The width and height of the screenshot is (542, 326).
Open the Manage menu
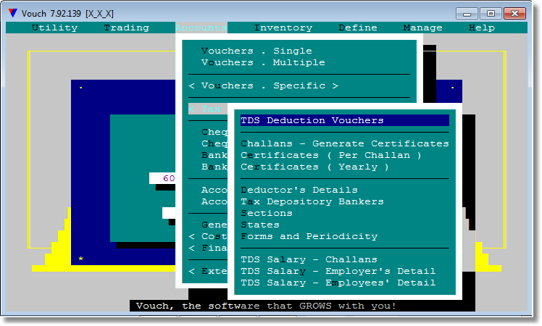coord(422,28)
